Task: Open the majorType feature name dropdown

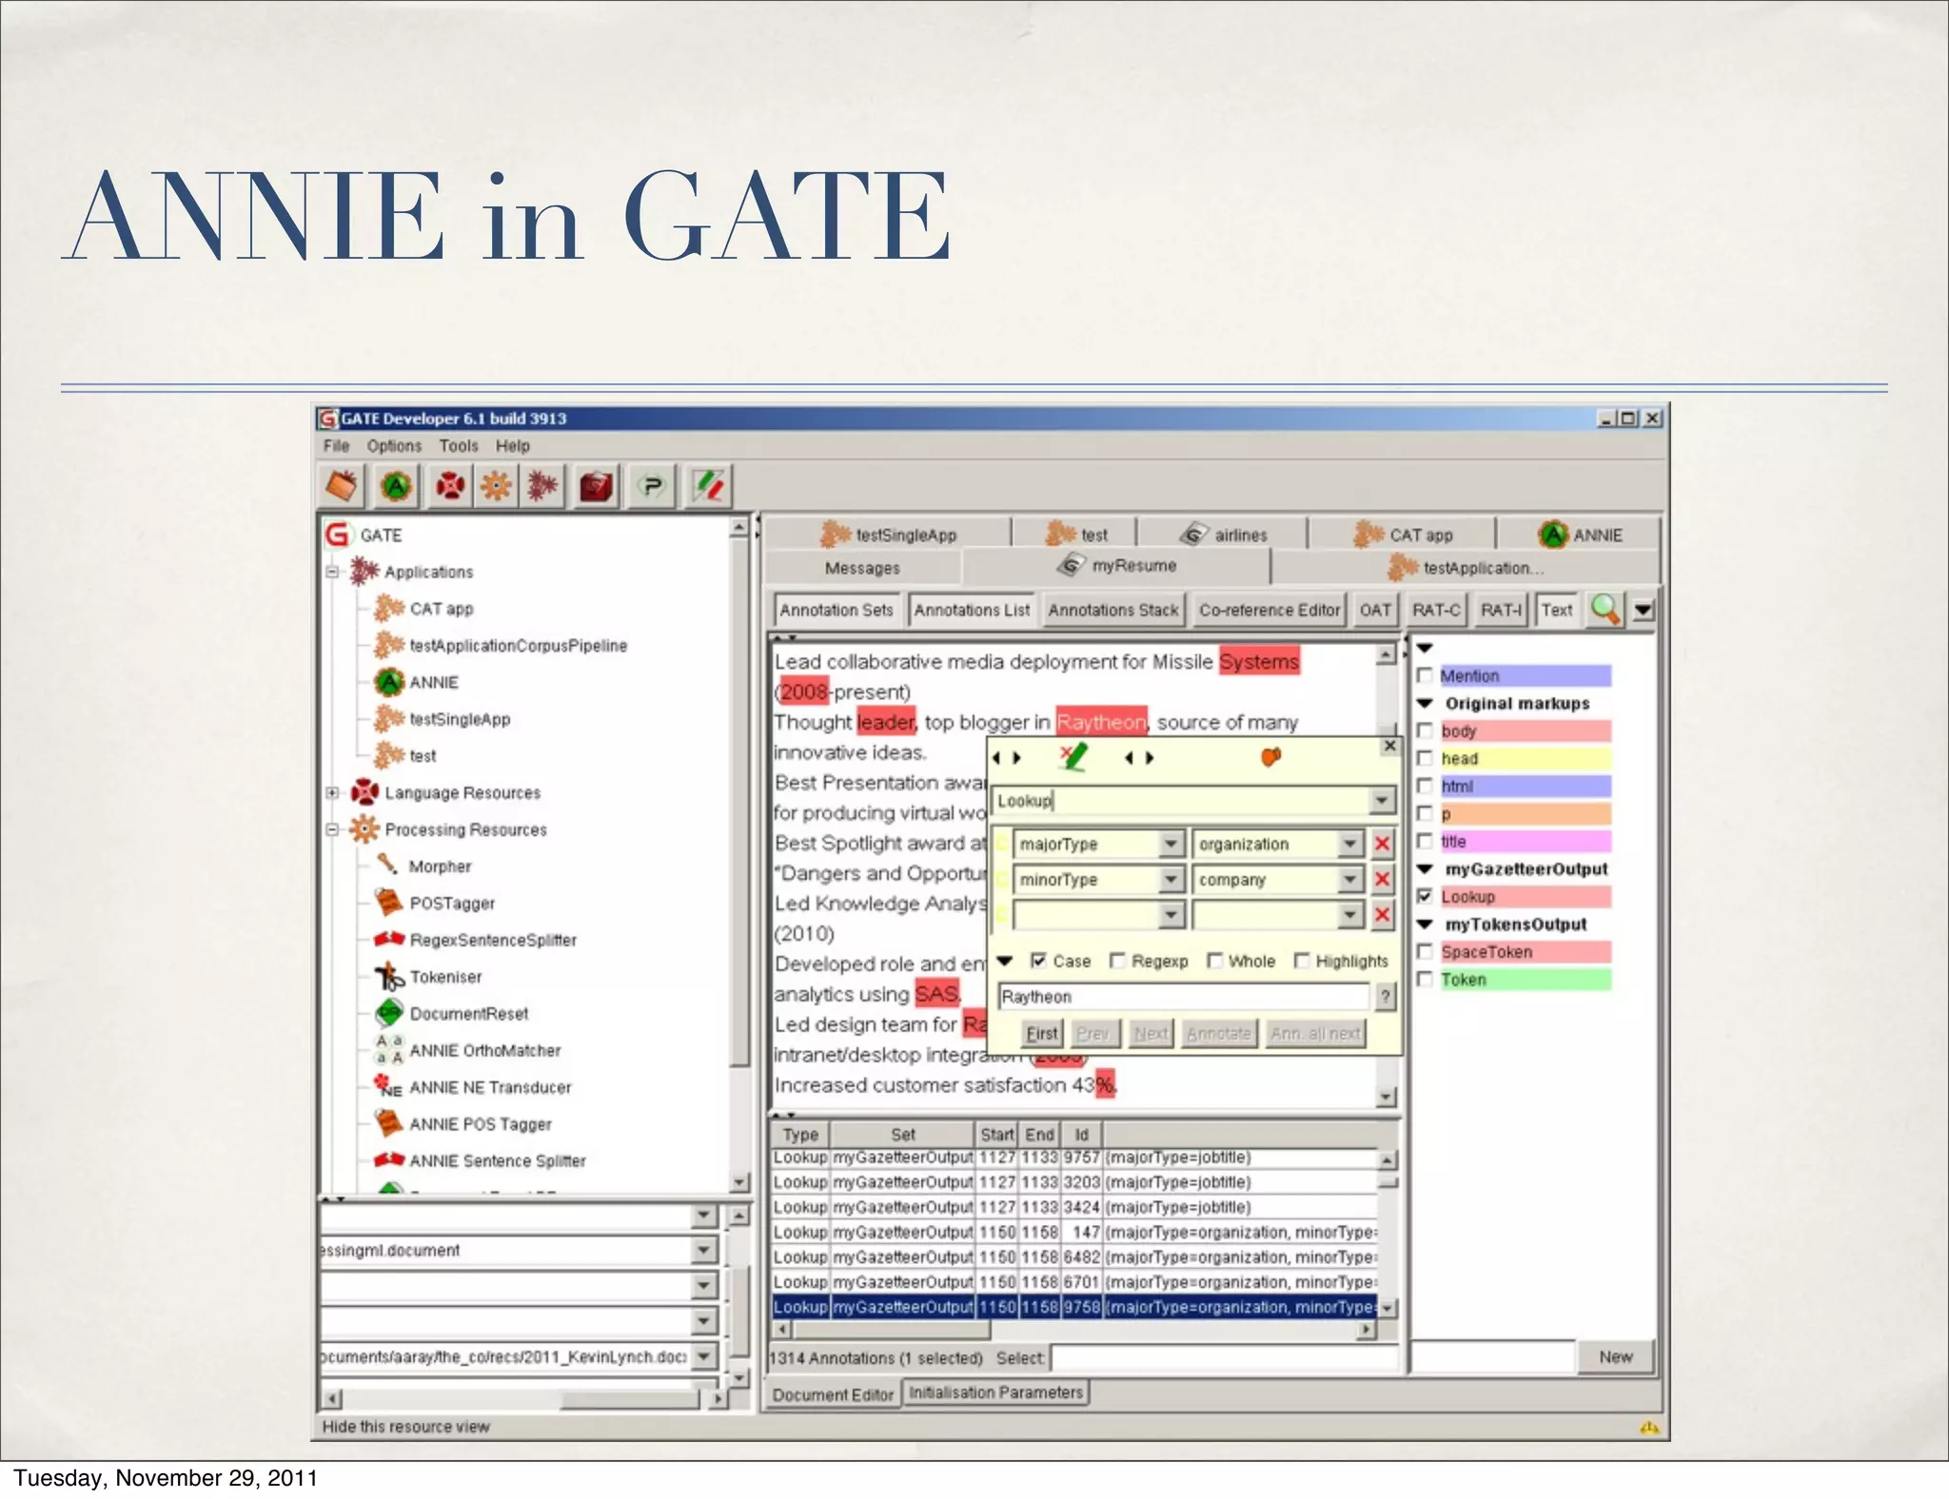Action: pyautogui.click(x=1171, y=844)
